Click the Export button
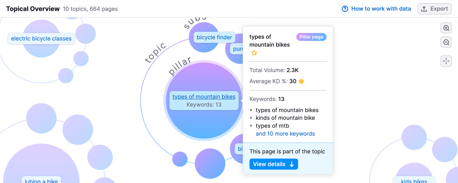 (x=435, y=9)
